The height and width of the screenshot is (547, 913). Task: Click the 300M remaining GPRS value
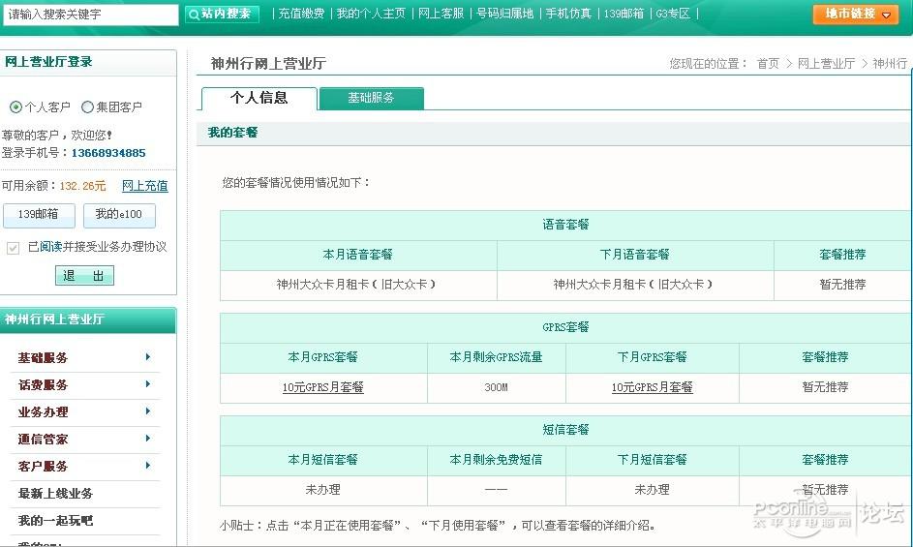point(496,387)
